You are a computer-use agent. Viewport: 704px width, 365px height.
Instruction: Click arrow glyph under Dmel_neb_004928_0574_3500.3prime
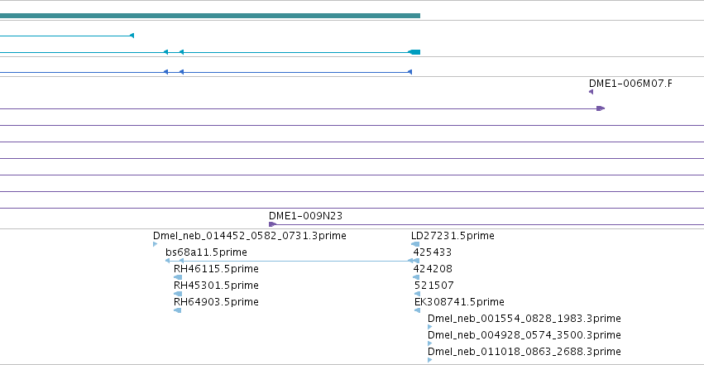430,343
